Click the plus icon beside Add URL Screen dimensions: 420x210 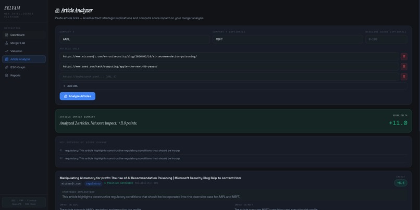(64, 86)
